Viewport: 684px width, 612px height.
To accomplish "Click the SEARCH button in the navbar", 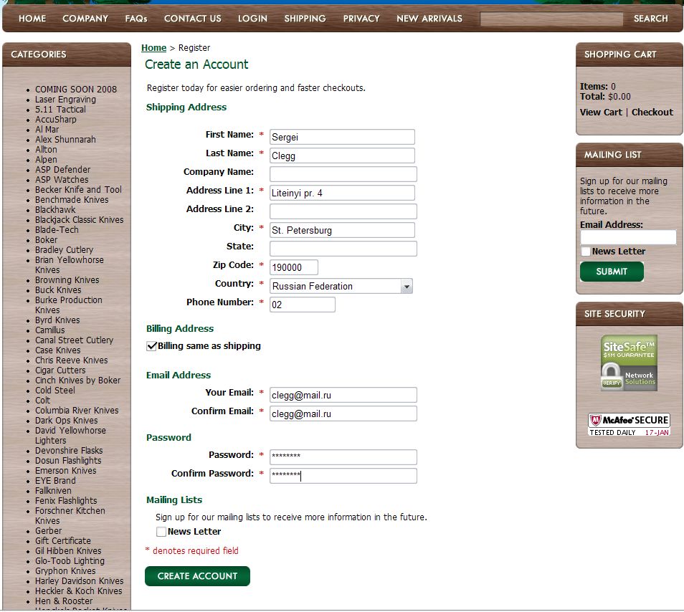I will click(x=650, y=19).
